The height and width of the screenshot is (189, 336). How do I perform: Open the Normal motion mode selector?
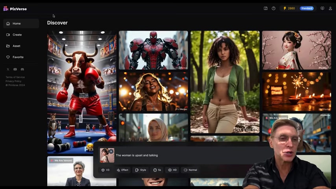[190, 170]
